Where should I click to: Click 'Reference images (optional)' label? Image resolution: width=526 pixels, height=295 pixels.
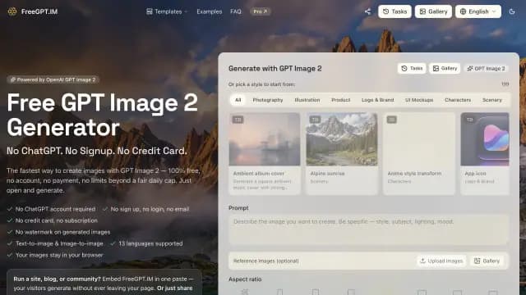pos(266,261)
